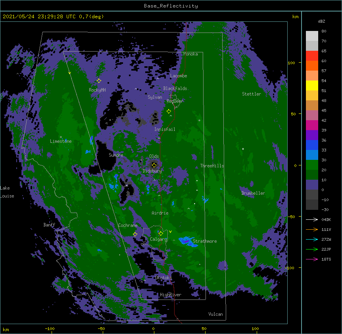Viewport: 342px width, 334px height.
Task: Click the Didsbury town label
Action: coord(152,171)
